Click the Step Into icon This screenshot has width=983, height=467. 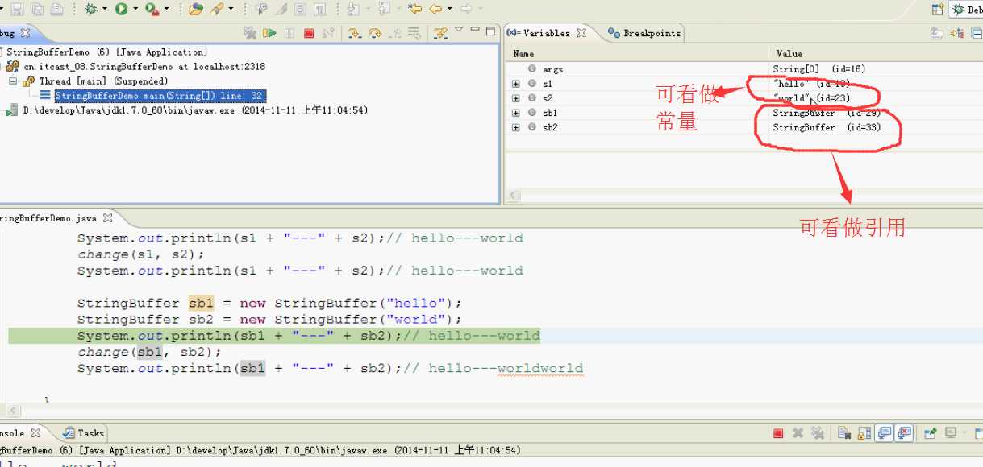[355, 33]
